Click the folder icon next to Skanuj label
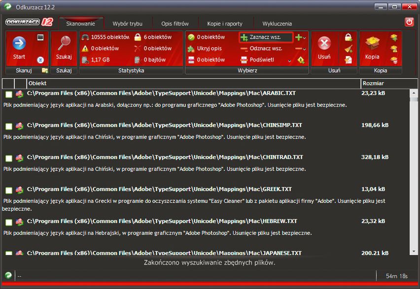This screenshot has height=289, width=420. click(x=45, y=70)
